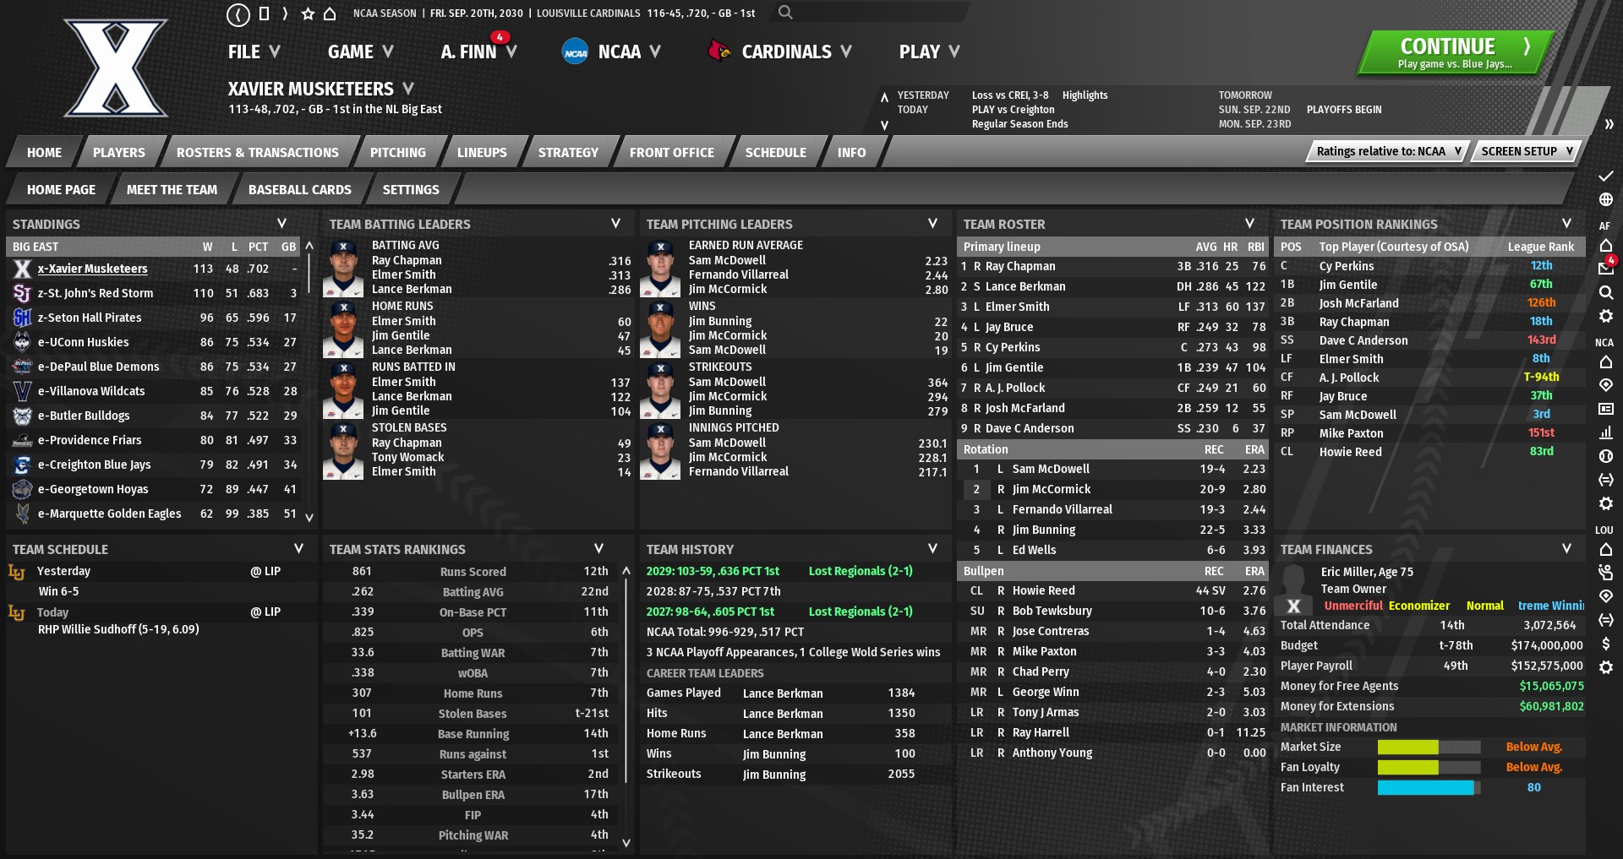1623x859 pixels.
Task: Click the LOU roster player icon
Action: [x=1605, y=573]
